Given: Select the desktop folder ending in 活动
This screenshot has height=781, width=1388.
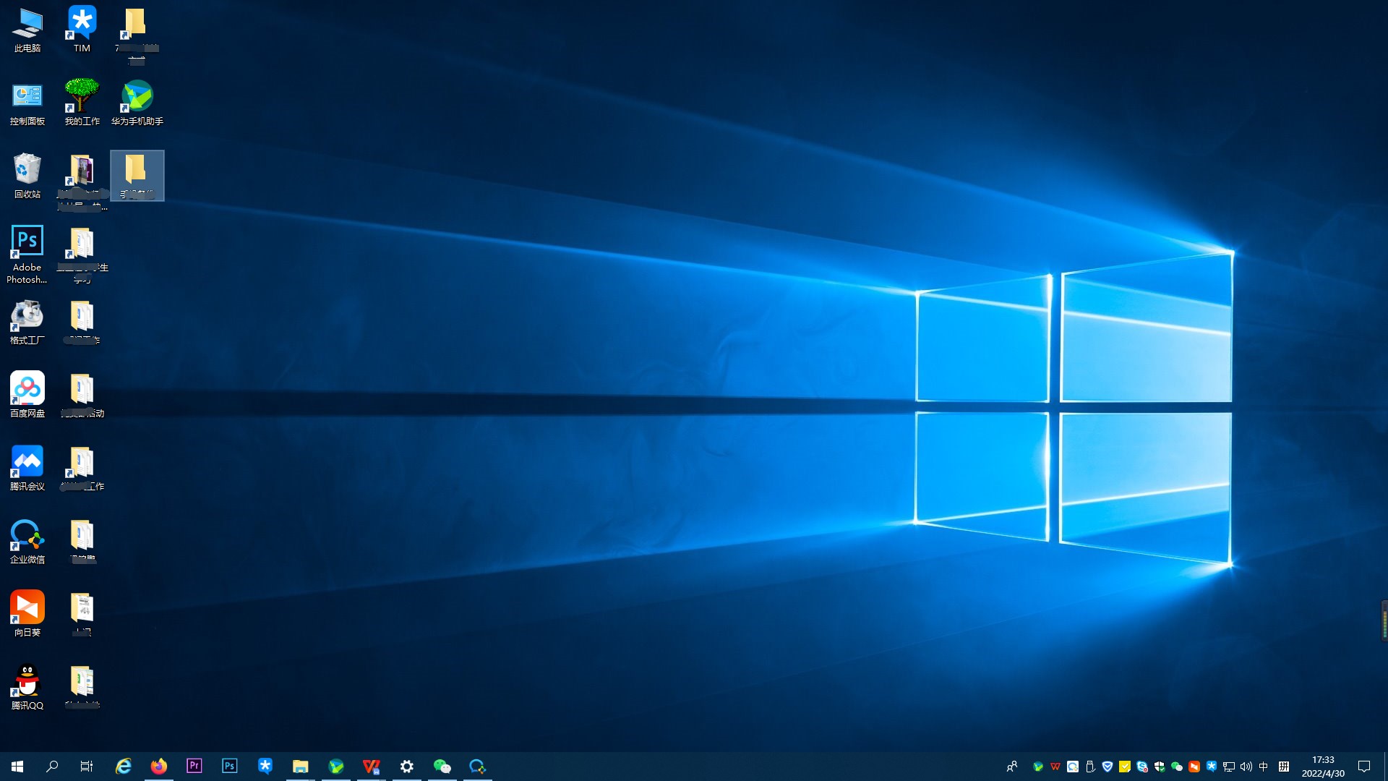Looking at the screenshot, I should coord(82,395).
